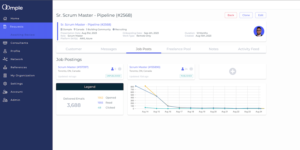Viewport: 300px width, 150px height.
Task: Select the Messages tab
Action: (x=109, y=49)
